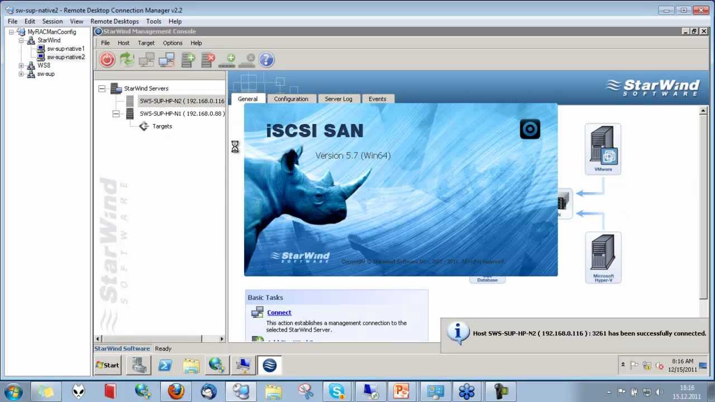Open Help via blue question mark icon
The width and height of the screenshot is (715, 402).
(266, 60)
